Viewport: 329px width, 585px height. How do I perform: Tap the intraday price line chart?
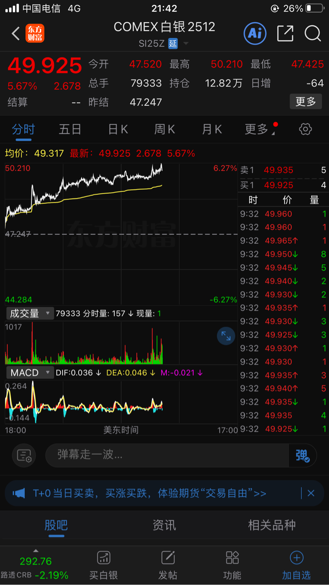point(121,234)
